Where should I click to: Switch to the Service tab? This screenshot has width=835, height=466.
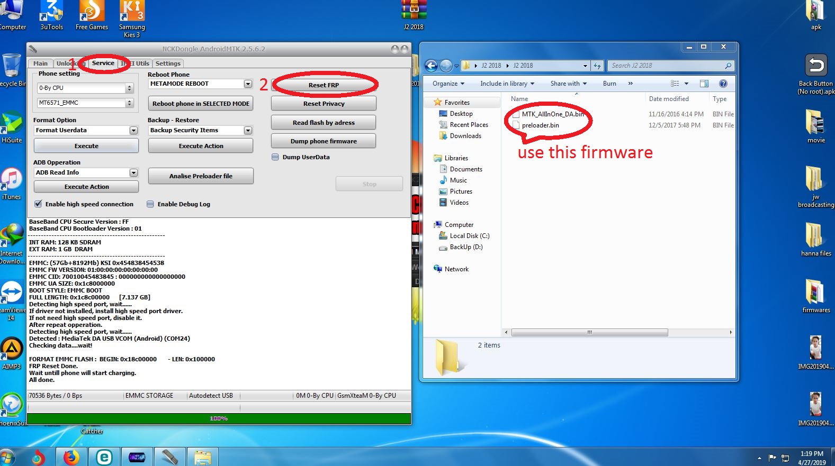click(x=103, y=63)
